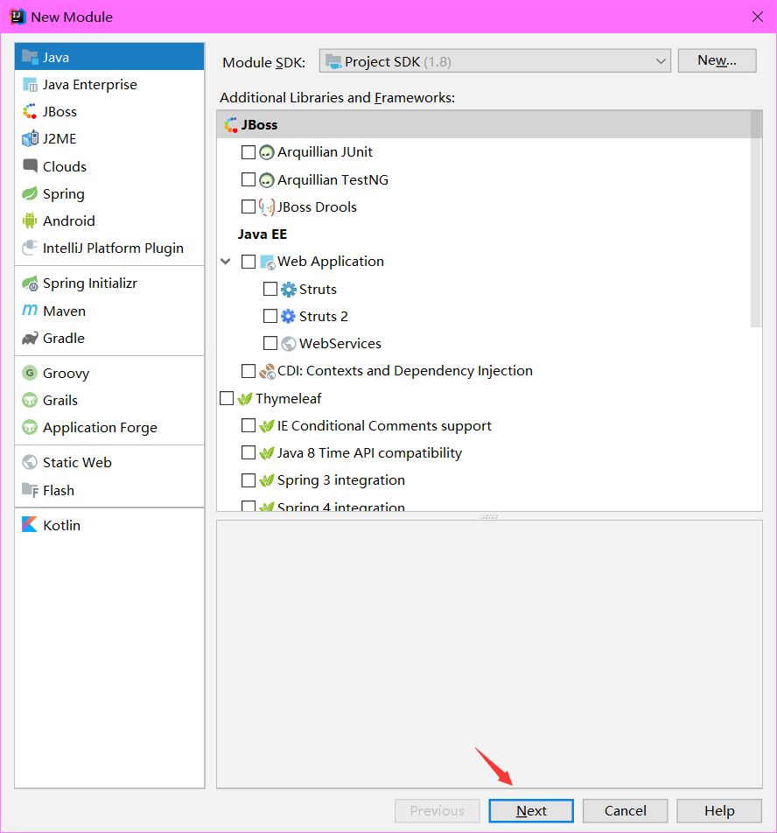Enable the Arquillian TestNG checkbox
The height and width of the screenshot is (833, 777).
point(248,179)
